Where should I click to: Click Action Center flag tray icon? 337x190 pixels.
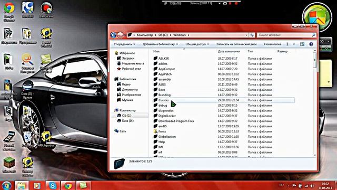(294, 185)
